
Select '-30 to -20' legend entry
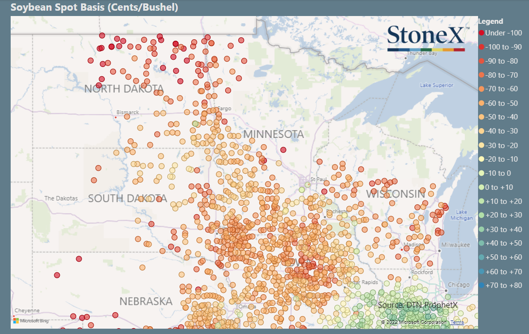498,146
